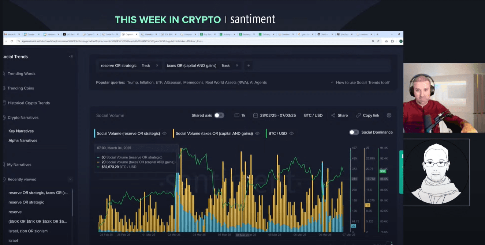Screen dimensions: 485x245
Task: Open Trending Words in sidebar
Action: pyautogui.click(x=22, y=74)
